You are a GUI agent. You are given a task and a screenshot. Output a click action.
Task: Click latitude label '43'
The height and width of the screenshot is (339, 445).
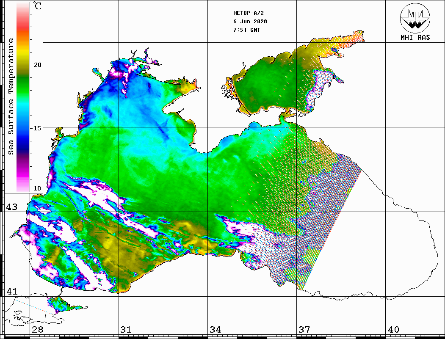coord(11,207)
